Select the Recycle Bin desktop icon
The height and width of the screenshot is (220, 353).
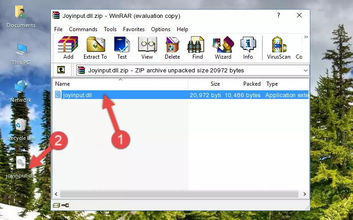21,129
